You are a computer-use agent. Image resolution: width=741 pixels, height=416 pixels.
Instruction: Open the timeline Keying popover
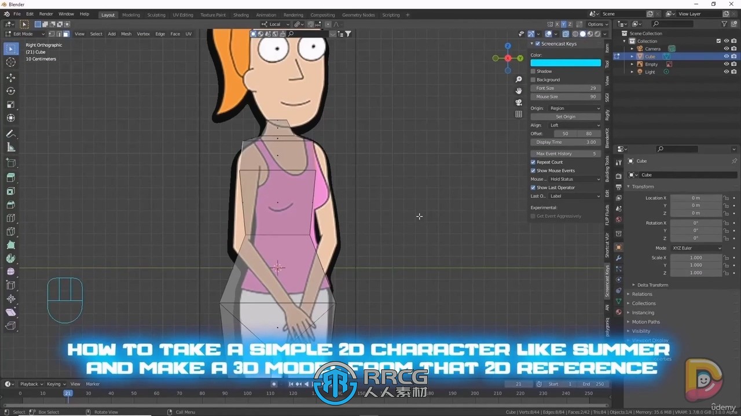pos(56,384)
